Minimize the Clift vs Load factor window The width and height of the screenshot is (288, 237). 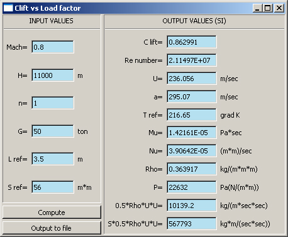(x=258, y=8)
